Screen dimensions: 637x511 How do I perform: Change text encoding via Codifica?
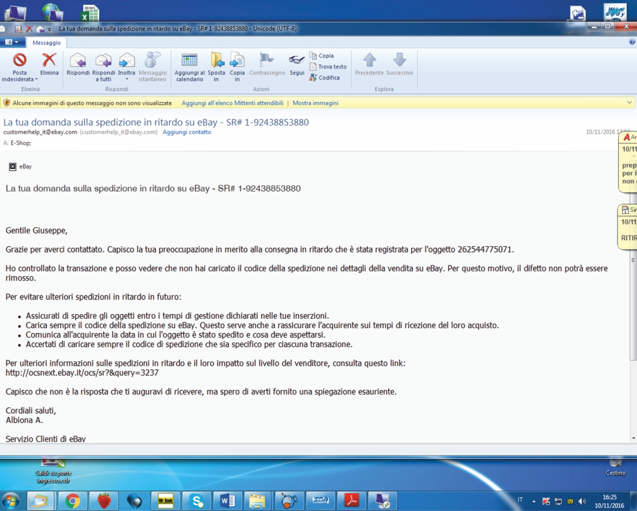coord(324,77)
